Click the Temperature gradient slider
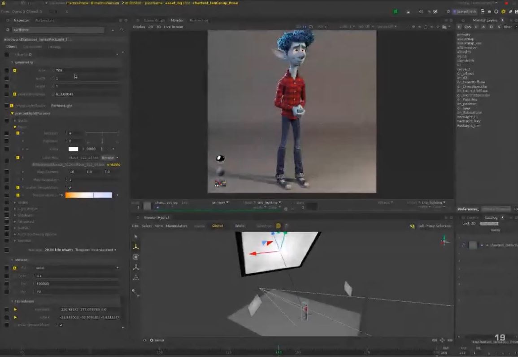518x357 pixels. tap(88, 195)
